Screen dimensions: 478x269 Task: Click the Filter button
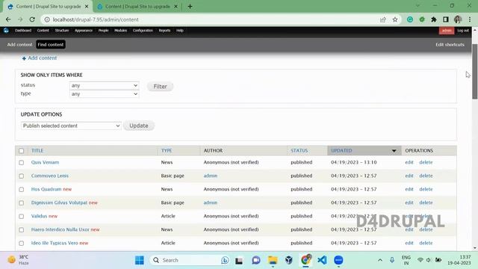(x=160, y=87)
